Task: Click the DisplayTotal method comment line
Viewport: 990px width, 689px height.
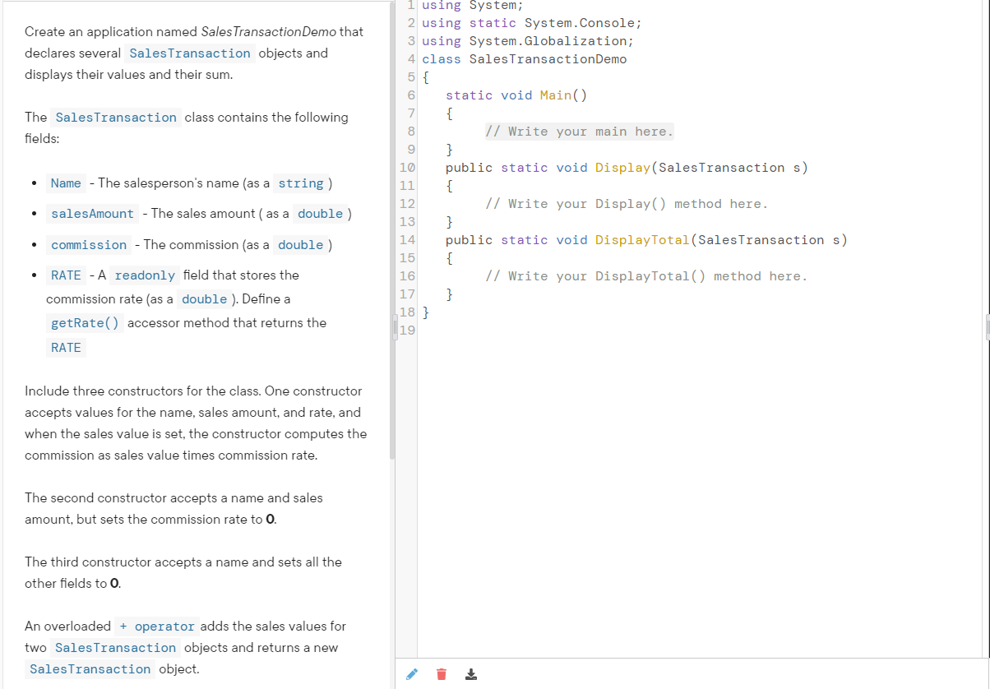Action: (645, 275)
